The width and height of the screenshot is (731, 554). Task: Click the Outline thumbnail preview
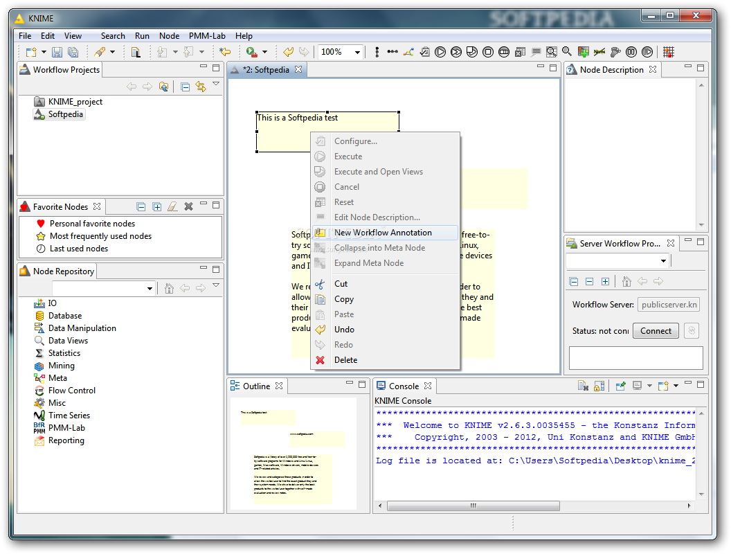click(x=294, y=454)
